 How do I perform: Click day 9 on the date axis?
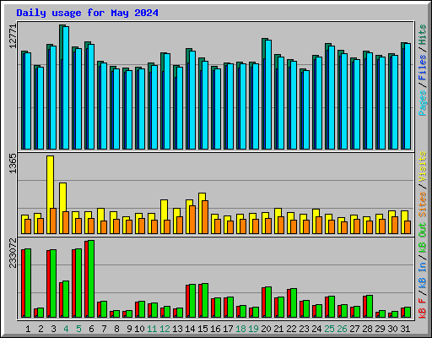129,329
